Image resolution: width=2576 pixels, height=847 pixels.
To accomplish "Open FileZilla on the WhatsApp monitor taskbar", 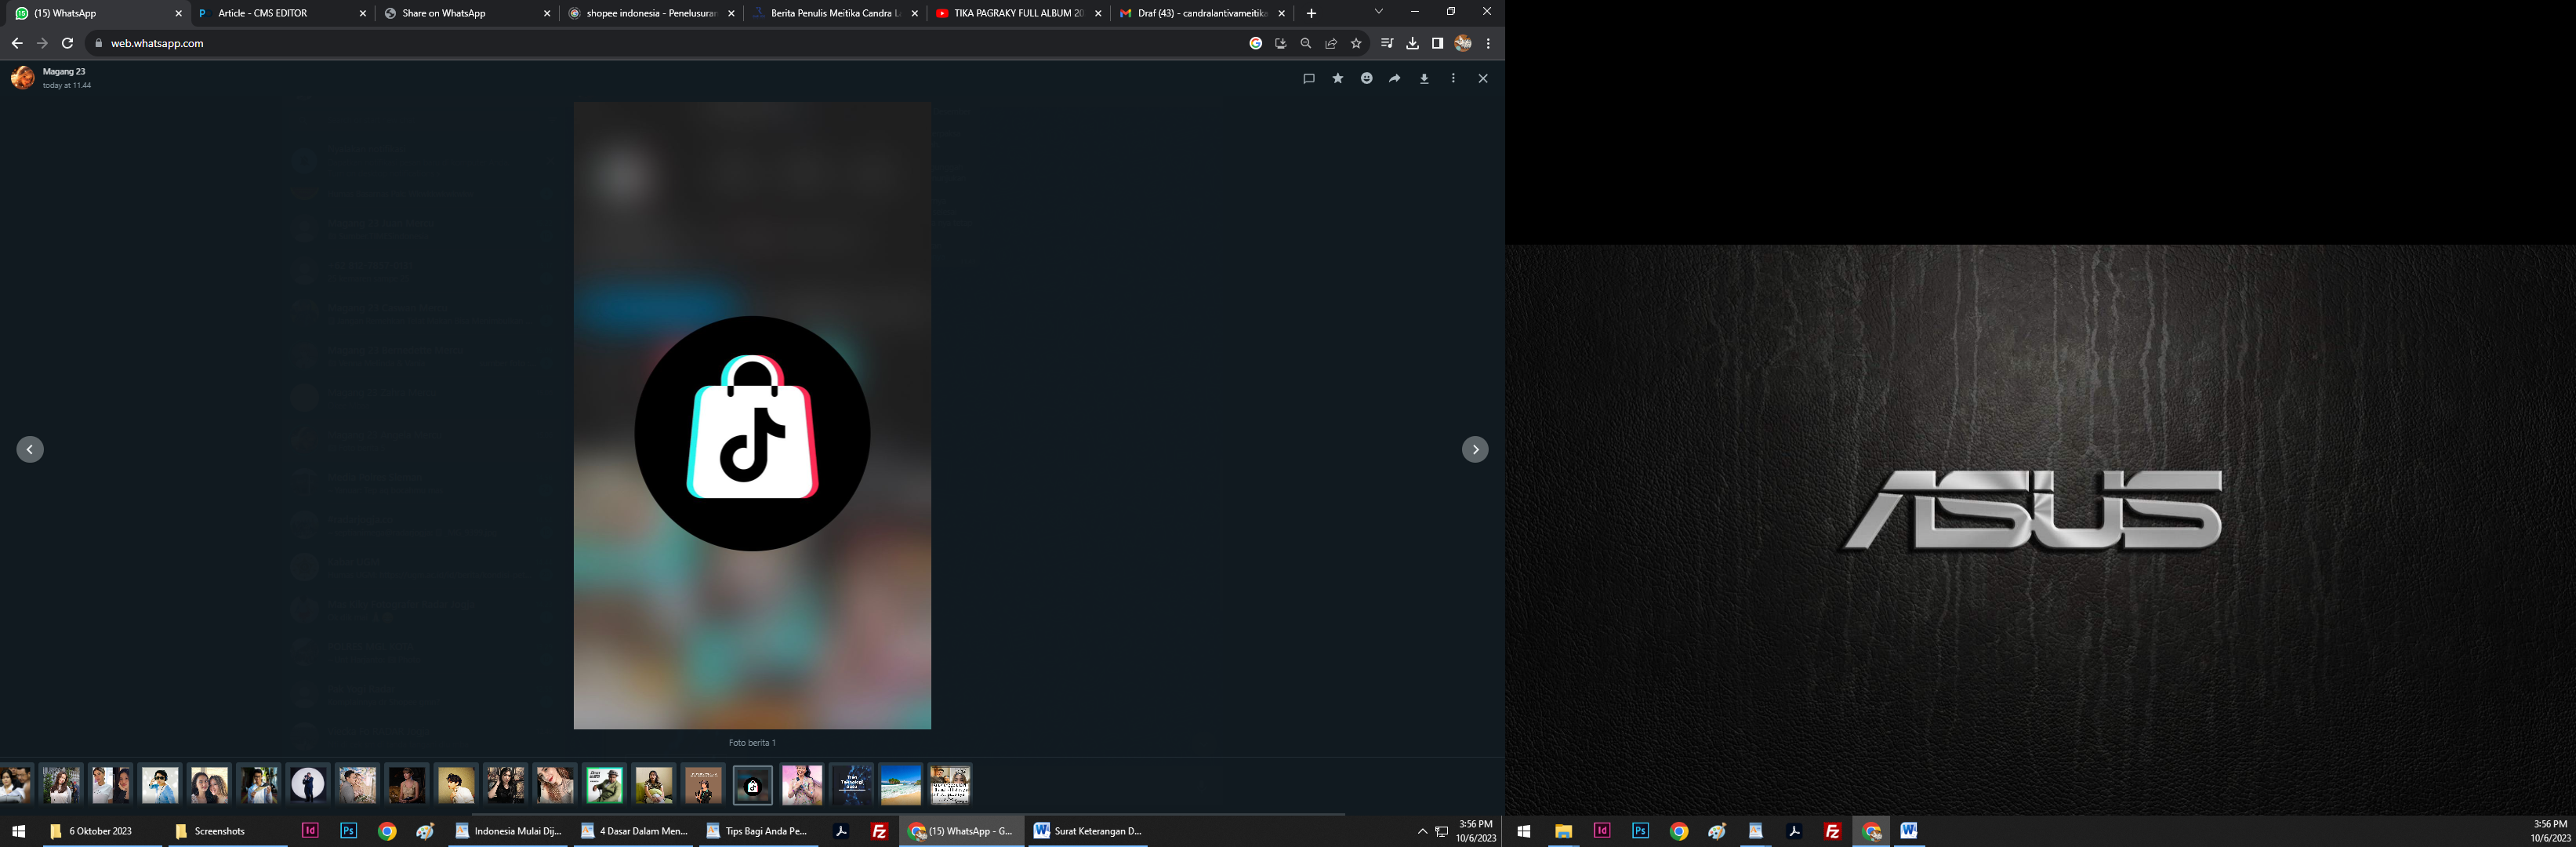I will pyautogui.click(x=880, y=831).
